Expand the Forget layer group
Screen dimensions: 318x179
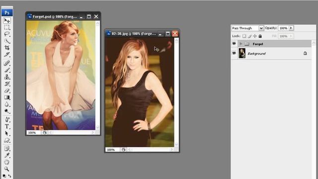[241, 44]
